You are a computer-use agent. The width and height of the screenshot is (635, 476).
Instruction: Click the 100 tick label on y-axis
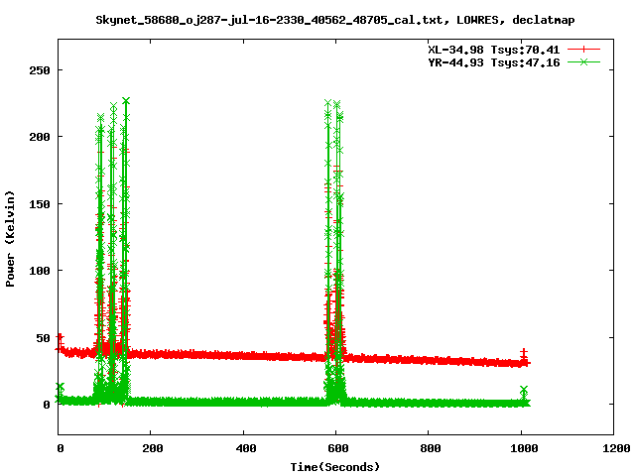pyautogui.click(x=40, y=271)
